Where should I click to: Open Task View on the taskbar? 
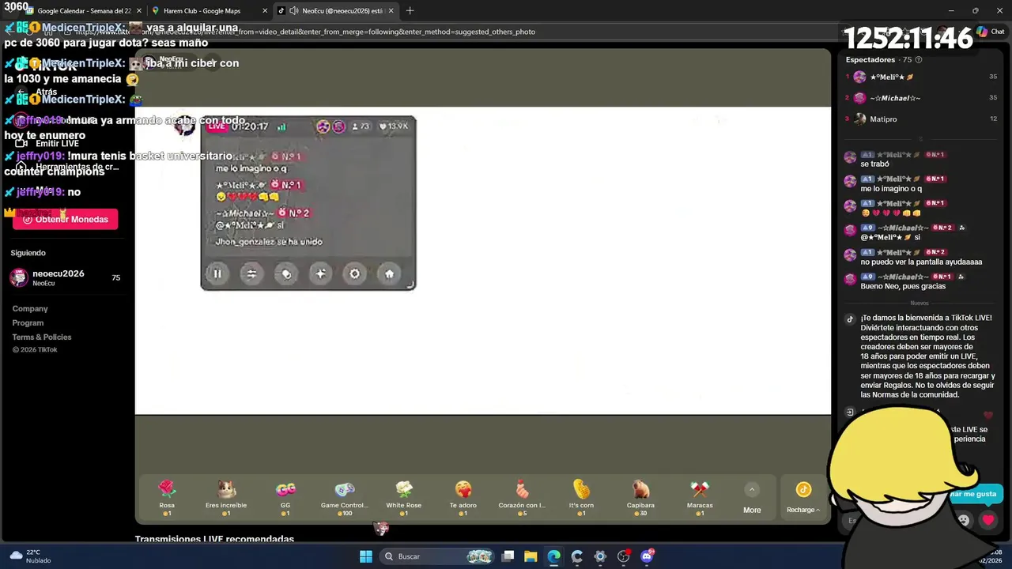[x=508, y=556]
